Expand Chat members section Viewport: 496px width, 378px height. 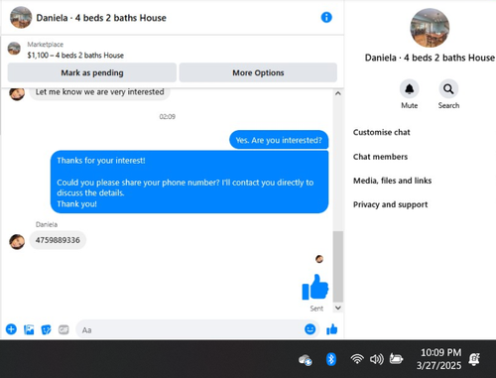(x=380, y=157)
